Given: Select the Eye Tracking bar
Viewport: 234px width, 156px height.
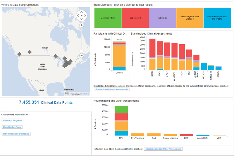Looking at the screenshot, I should (x=137, y=135).
